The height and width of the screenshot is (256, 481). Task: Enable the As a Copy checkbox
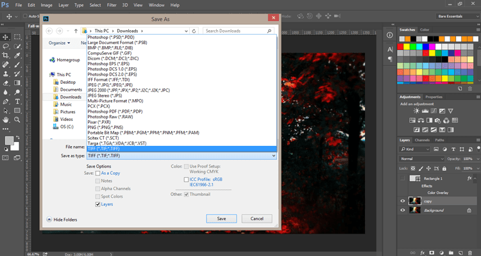click(97, 173)
